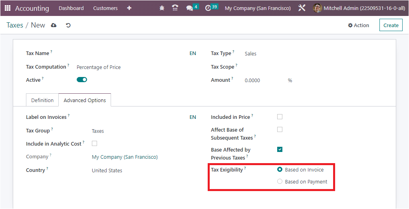Switch to the Definition tab
Image resolution: width=409 pixels, height=209 pixels.
click(42, 100)
